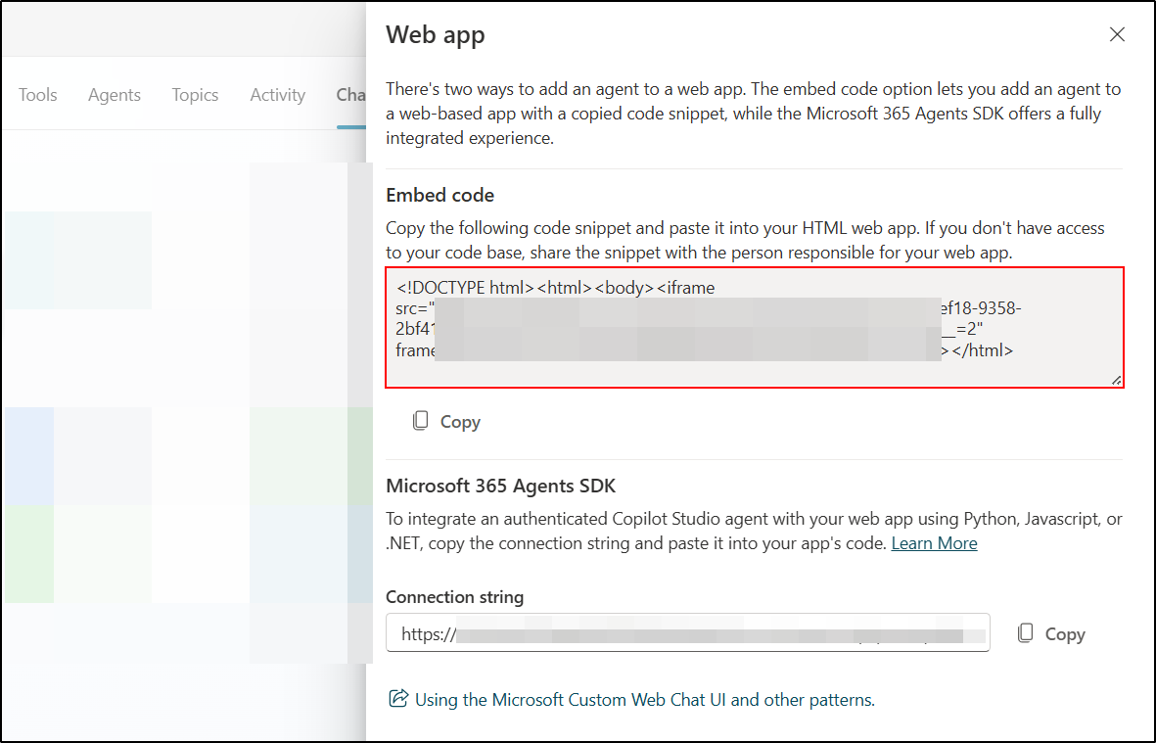Close the Web app panel
This screenshot has width=1156, height=743.
(1117, 34)
